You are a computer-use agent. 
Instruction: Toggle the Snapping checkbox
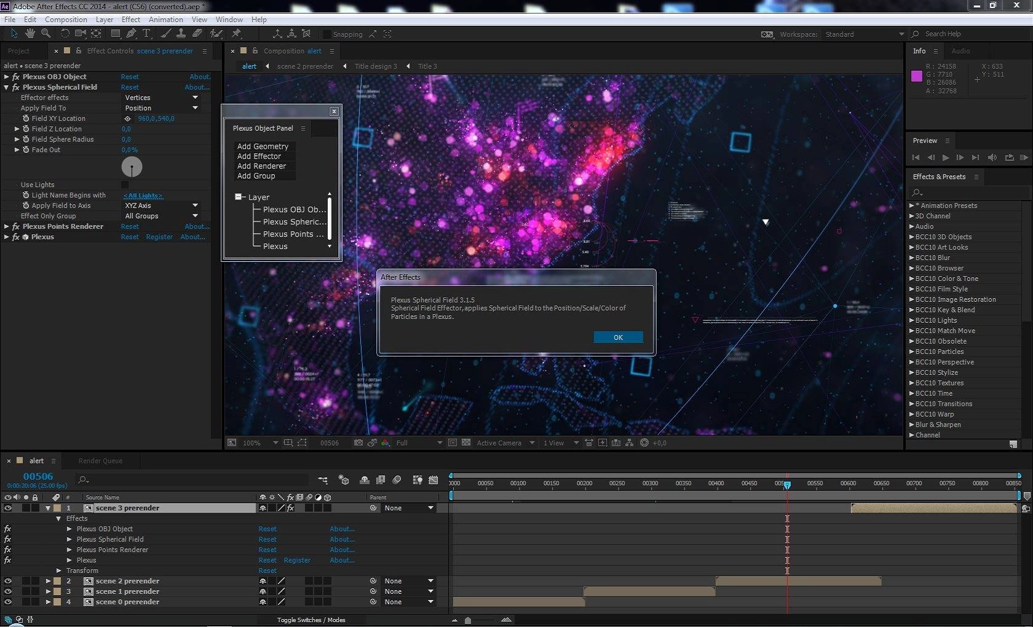click(327, 34)
